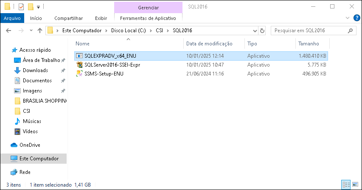
Task: Select the SSMS-Setup-ENU file
Action: tap(104, 74)
